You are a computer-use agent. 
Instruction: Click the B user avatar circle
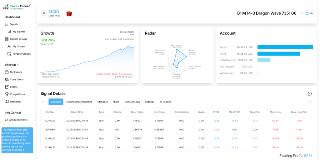point(44,13)
